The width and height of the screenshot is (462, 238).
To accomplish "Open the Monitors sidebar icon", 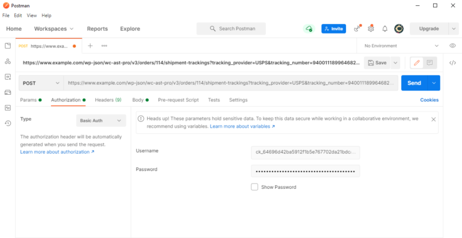I will (x=8, y=108).
